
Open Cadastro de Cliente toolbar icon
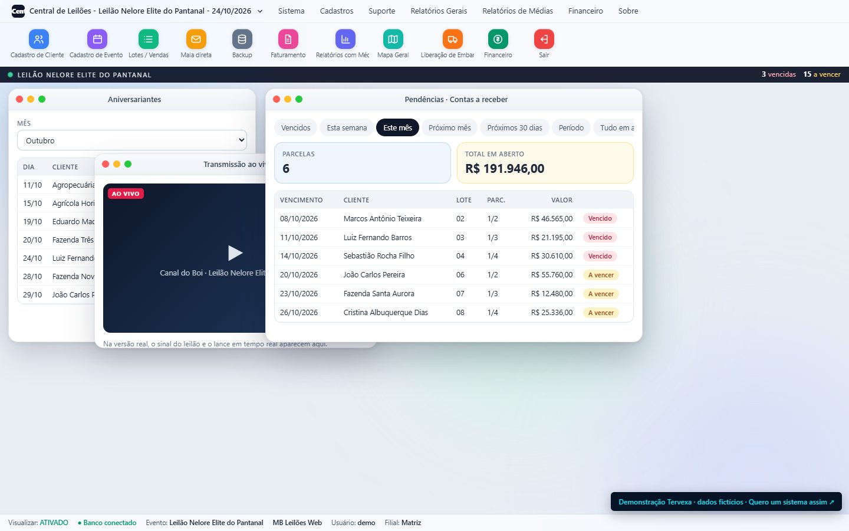(38, 40)
